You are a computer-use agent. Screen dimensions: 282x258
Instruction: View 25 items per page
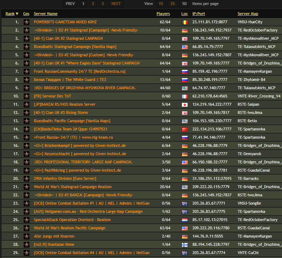[x=173, y=4]
